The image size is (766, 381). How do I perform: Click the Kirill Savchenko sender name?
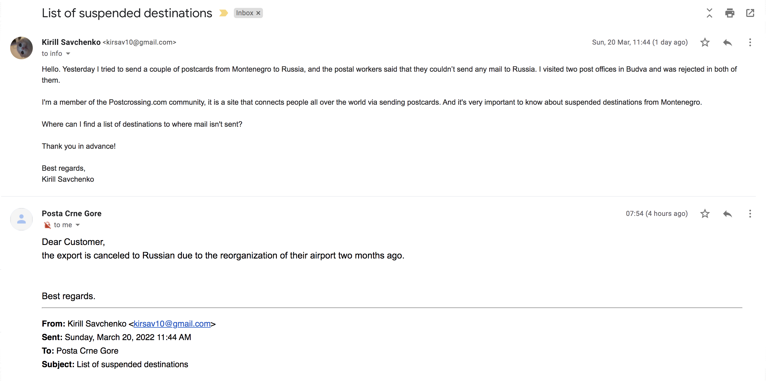(x=71, y=42)
